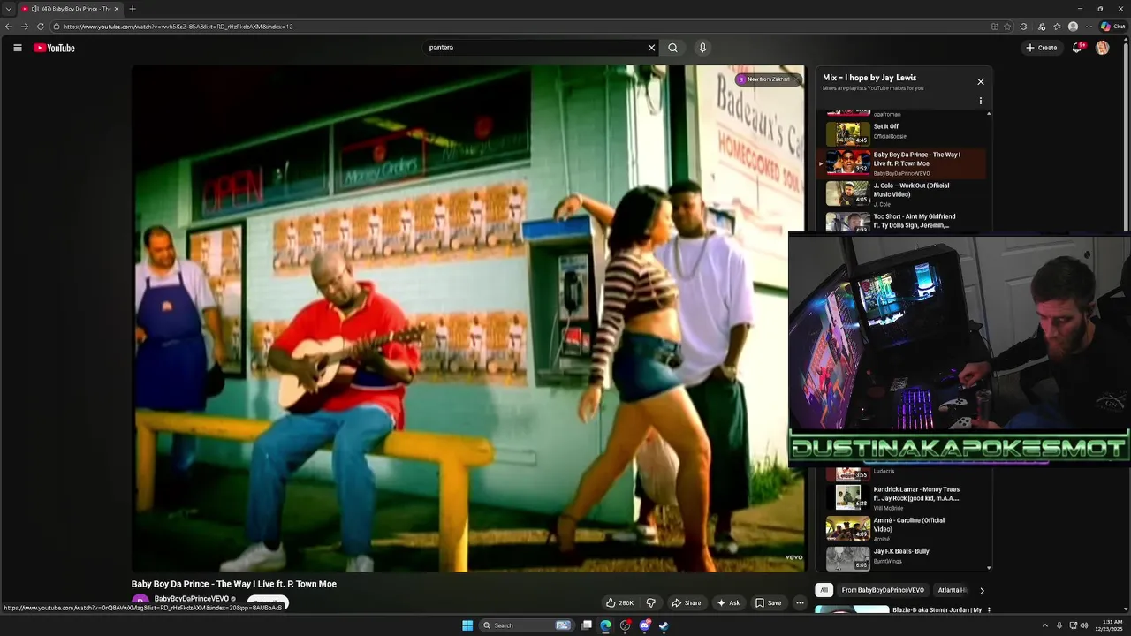Open the Mix playlist options menu
Screen dimensions: 1131x636
click(x=980, y=101)
